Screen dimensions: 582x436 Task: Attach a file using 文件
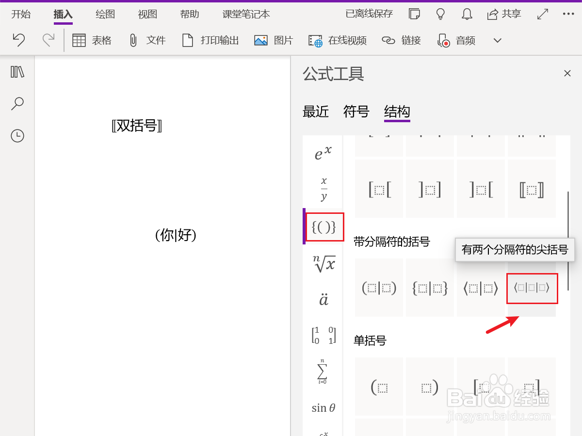147,40
